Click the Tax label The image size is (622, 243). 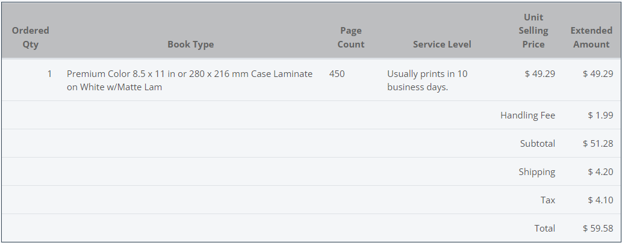point(547,200)
